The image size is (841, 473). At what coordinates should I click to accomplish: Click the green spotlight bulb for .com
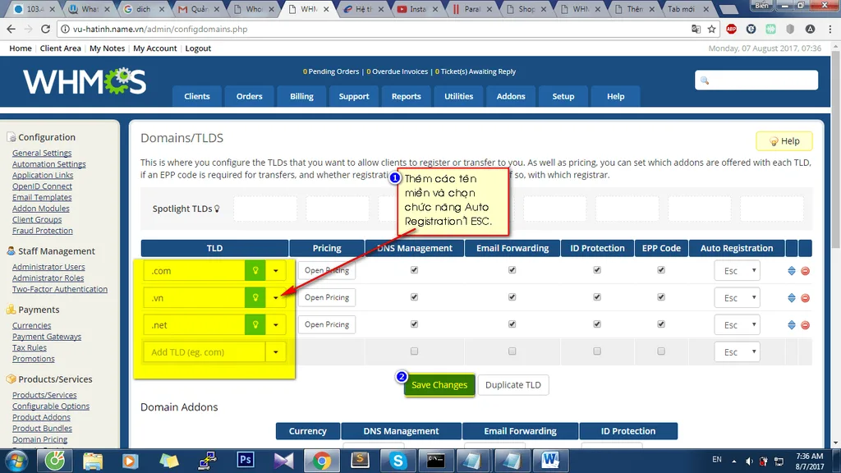click(x=255, y=271)
